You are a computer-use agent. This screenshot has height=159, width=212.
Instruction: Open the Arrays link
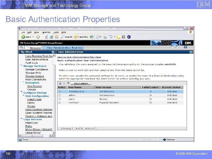point(31,106)
